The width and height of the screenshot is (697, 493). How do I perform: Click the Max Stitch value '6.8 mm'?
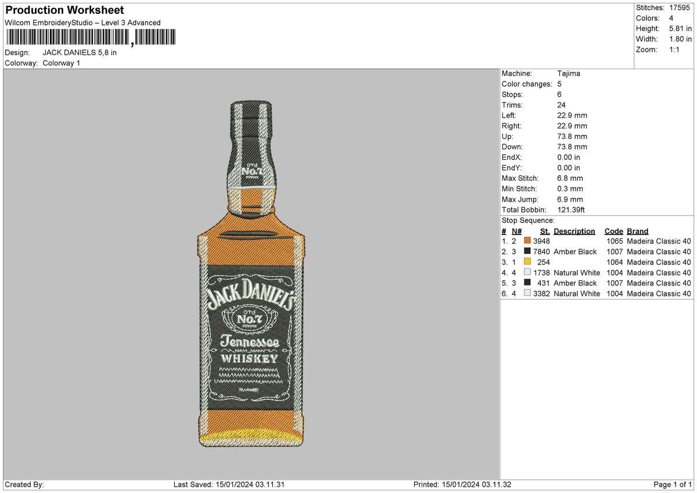point(570,178)
